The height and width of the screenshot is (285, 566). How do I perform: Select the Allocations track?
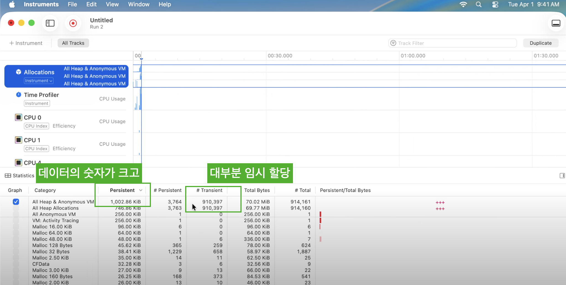66,76
